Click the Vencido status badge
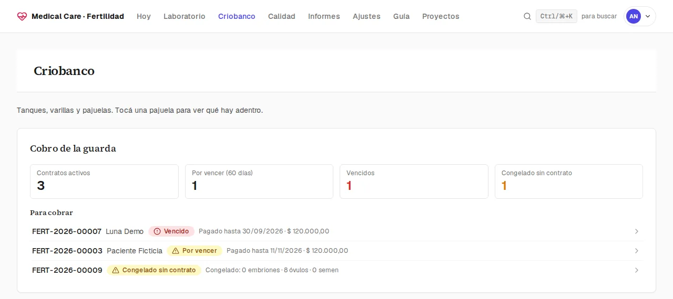The height and width of the screenshot is (299, 673). (171, 231)
